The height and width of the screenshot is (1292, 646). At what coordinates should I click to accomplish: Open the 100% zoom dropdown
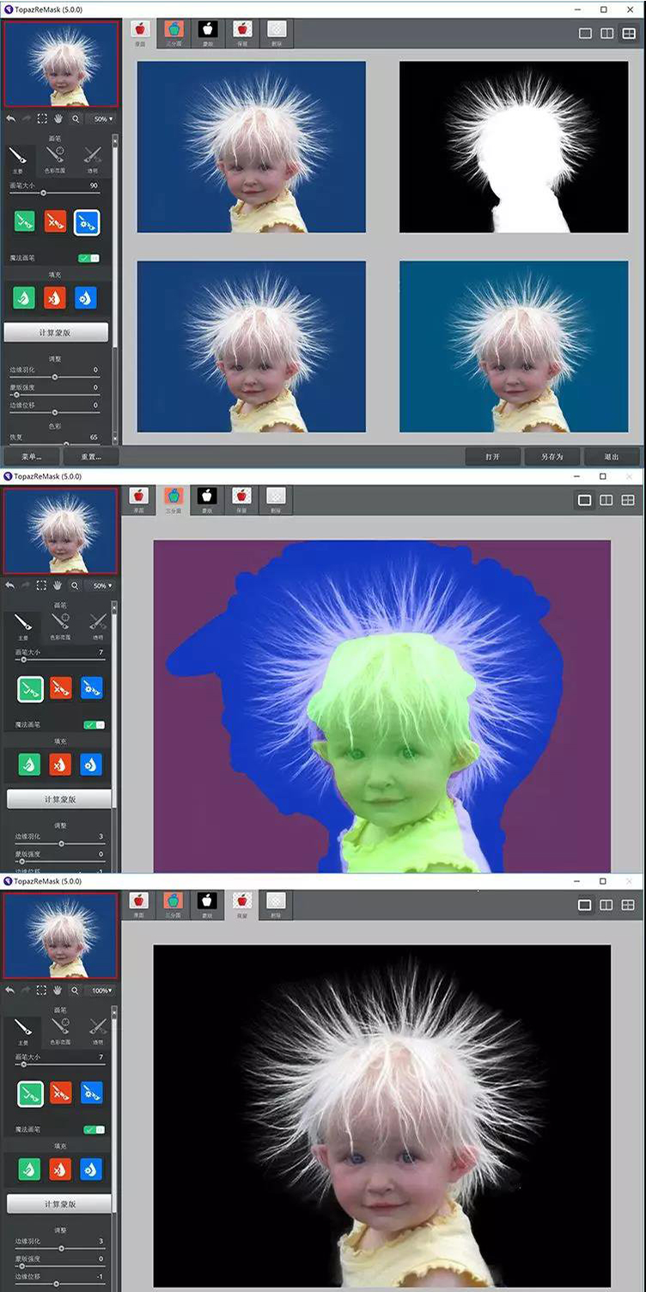click(101, 991)
